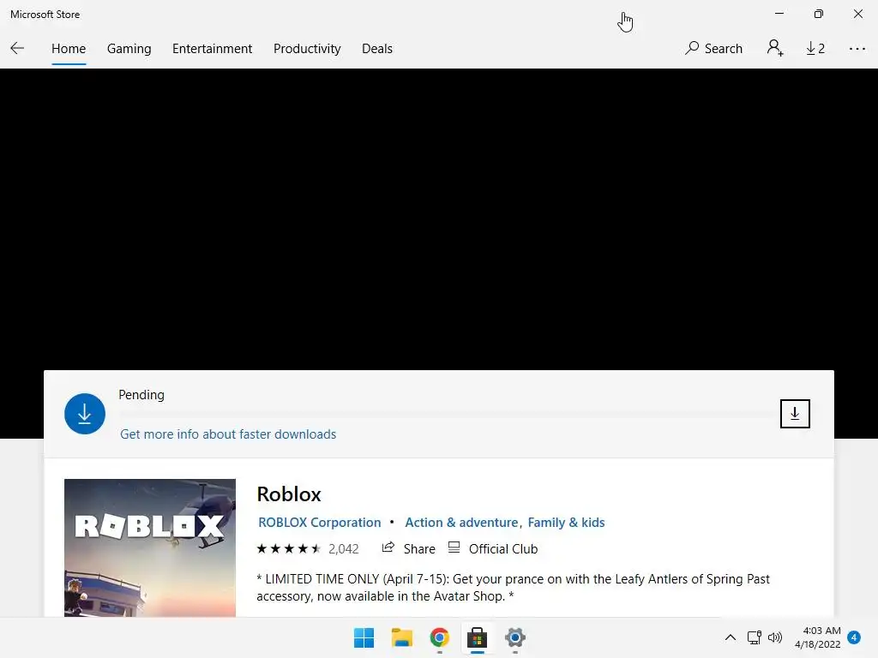The width and height of the screenshot is (878, 658).
Task: Browse Family & kids category
Action: click(566, 522)
